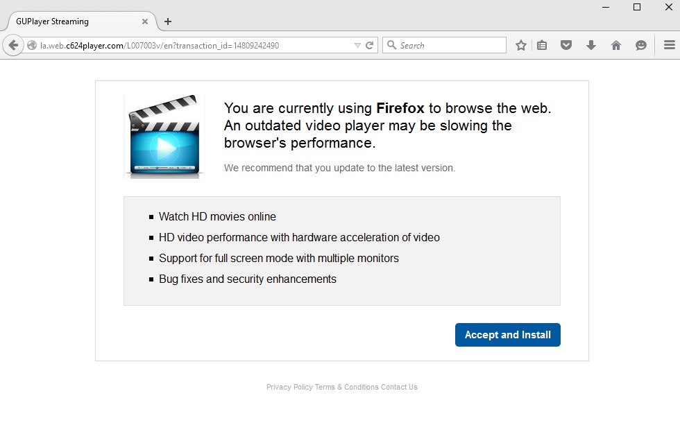Expand the URL history dropdown arrow
680x434 pixels.
[357, 46]
